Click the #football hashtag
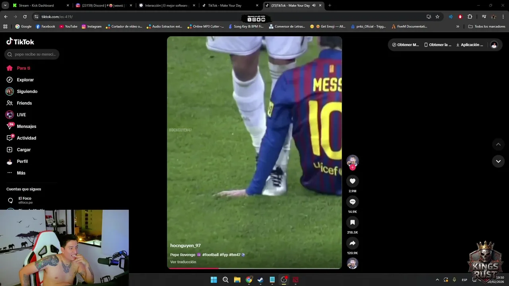The height and width of the screenshot is (286, 509). pos(210,255)
